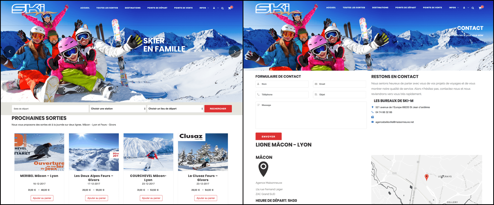The height and width of the screenshot is (205, 494).
Task: Submit the form with the ENVOYER button
Action: pos(268,136)
